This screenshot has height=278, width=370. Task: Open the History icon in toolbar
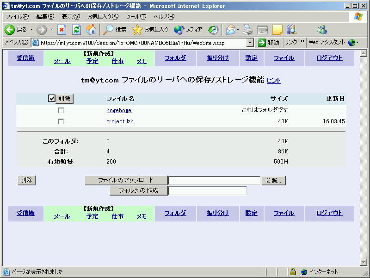click(x=213, y=30)
